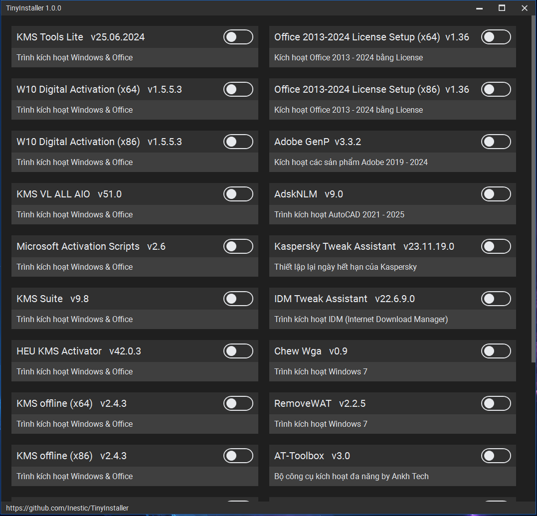Click 'Bộ công cụ kích hoạt đa năng by Ankh Tech'
This screenshot has height=516, width=537.
(x=352, y=477)
